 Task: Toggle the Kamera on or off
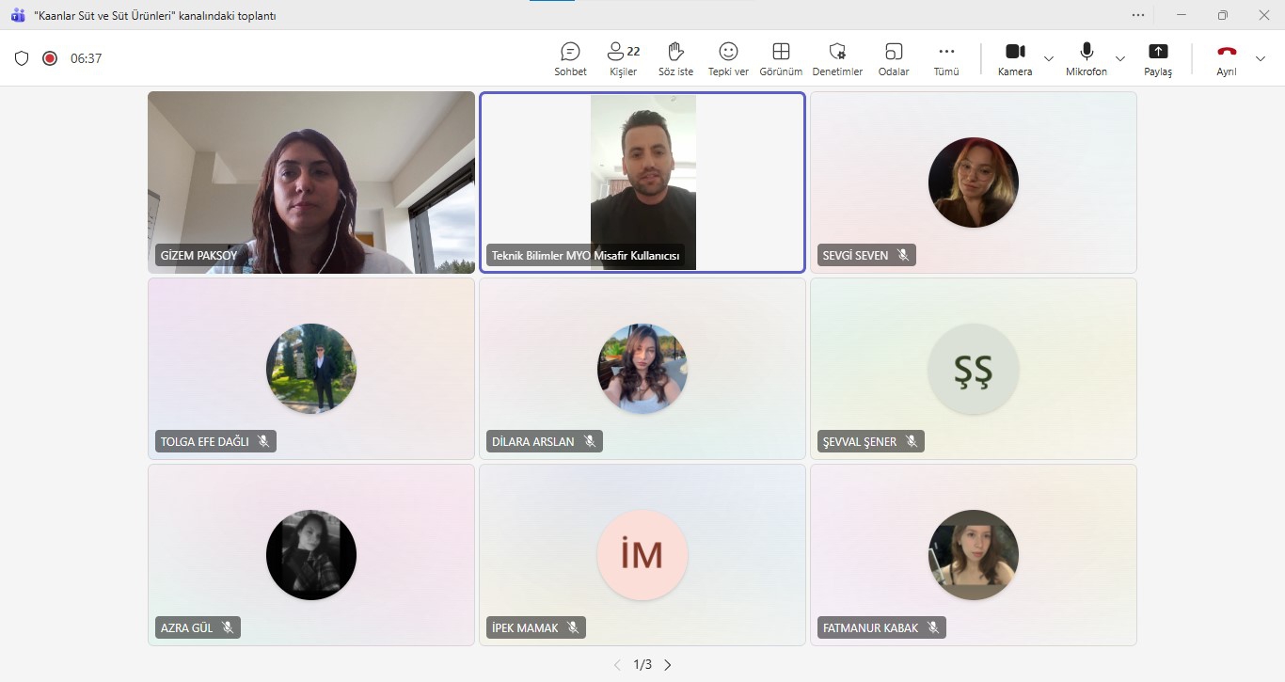point(1014,58)
